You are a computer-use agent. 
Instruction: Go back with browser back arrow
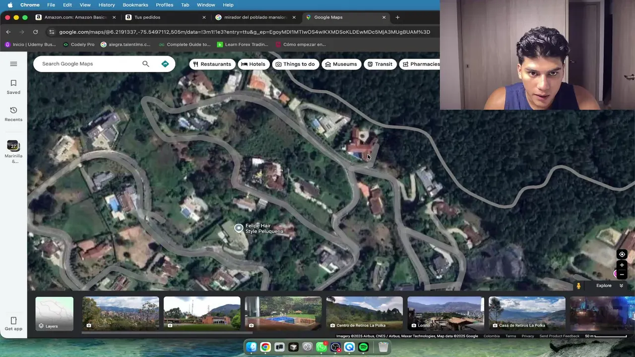(x=8, y=32)
